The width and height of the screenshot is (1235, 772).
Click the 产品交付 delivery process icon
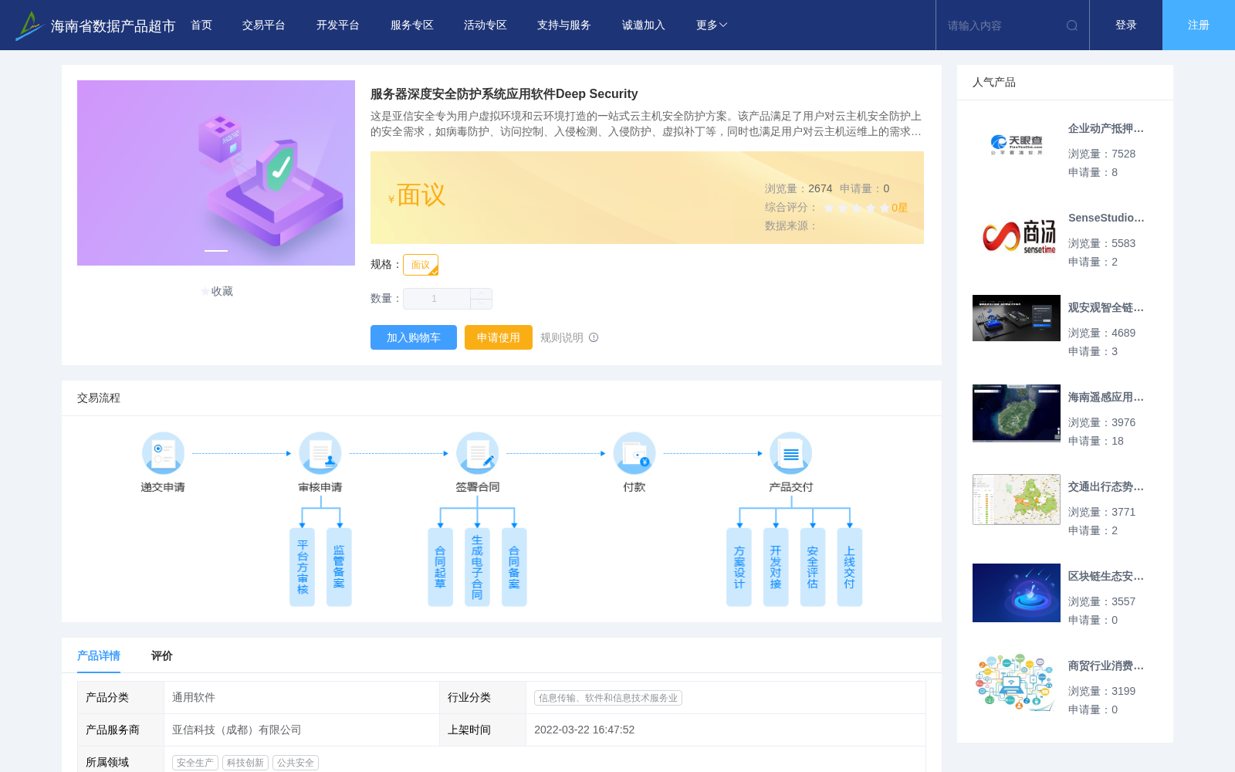click(790, 453)
